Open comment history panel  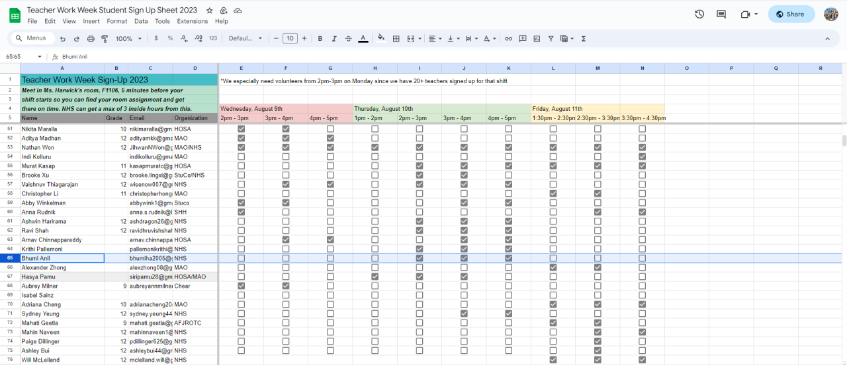point(721,14)
